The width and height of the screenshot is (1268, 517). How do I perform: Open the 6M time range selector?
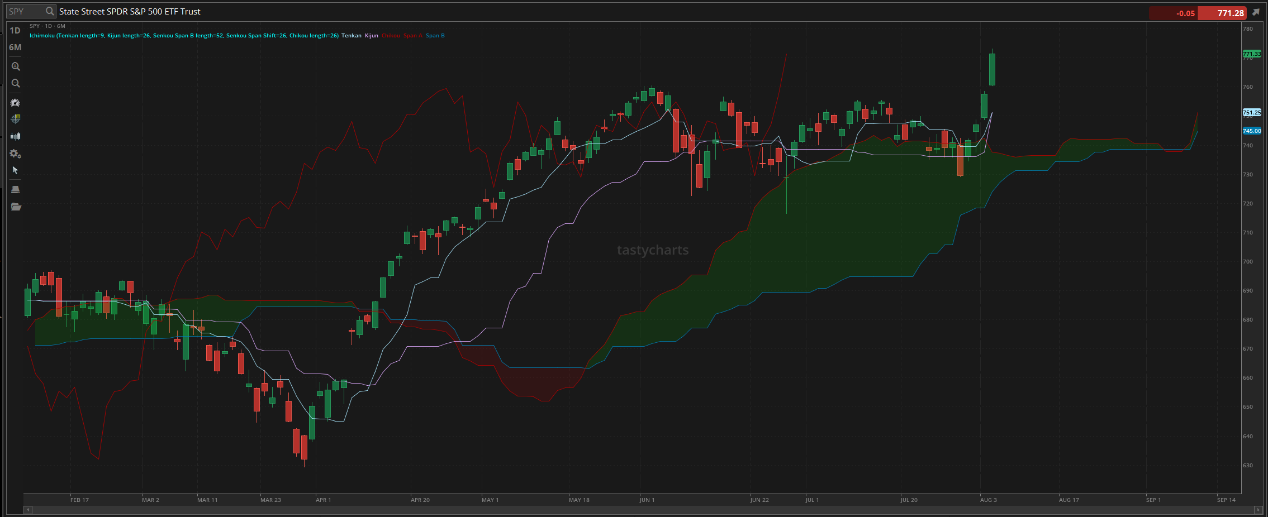tap(15, 47)
